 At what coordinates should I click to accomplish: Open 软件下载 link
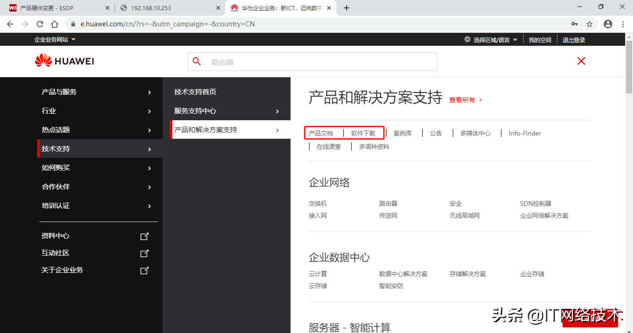pyautogui.click(x=363, y=133)
